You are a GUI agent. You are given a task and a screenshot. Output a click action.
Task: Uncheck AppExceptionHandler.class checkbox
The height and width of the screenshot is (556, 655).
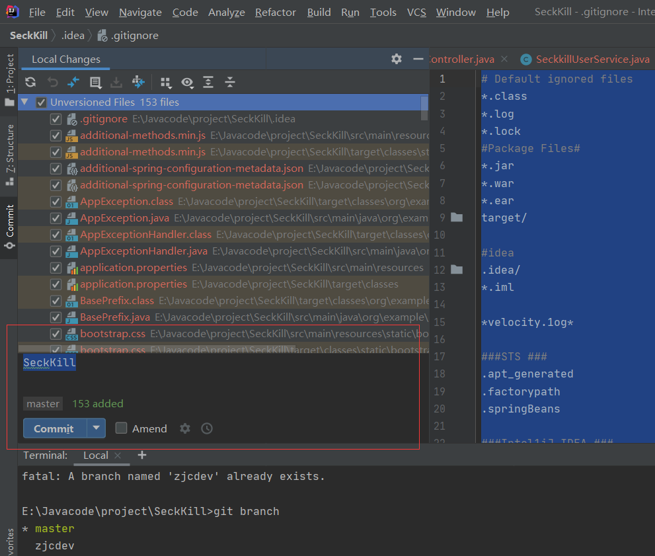click(x=56, y=235)
